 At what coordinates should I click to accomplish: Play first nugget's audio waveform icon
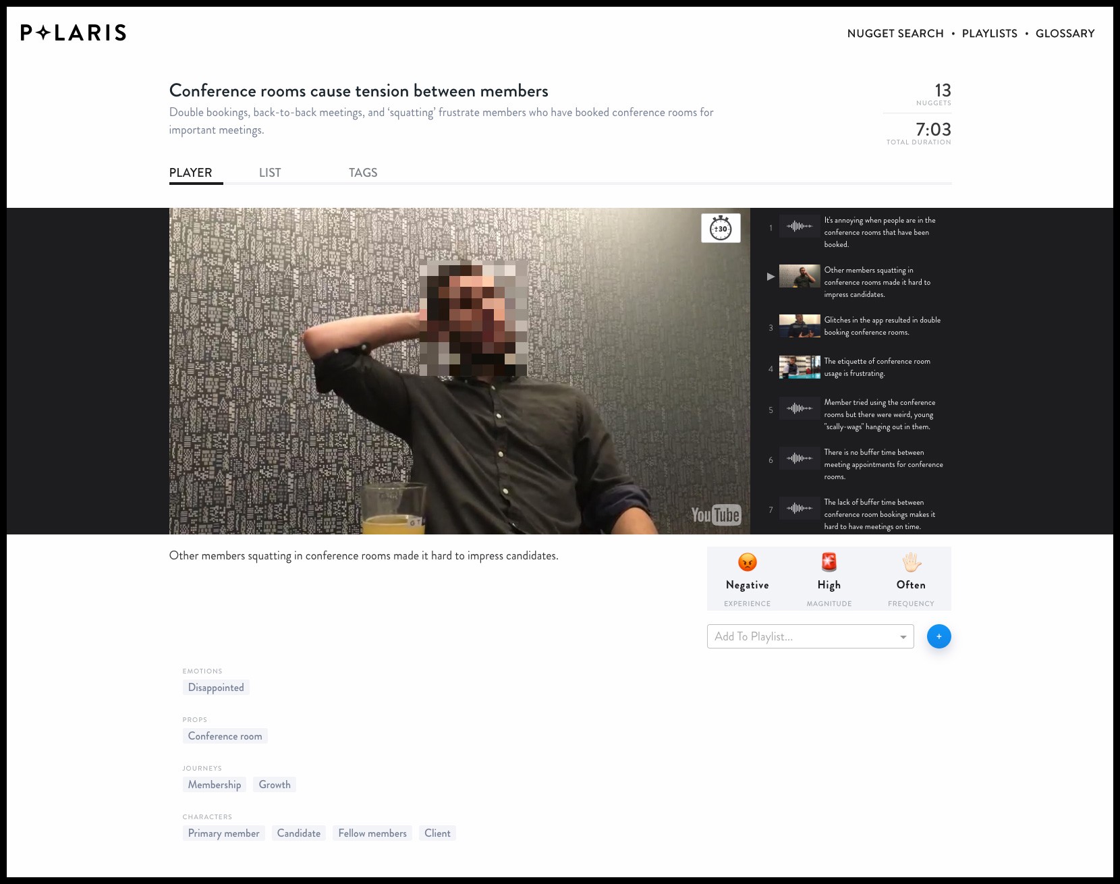pyautogui.click(x=800, y=227)
